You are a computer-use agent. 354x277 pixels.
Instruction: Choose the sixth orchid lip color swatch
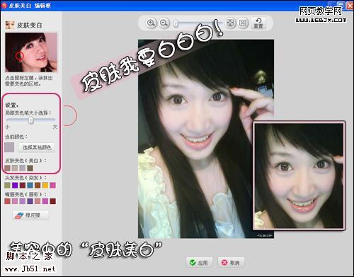point(45,201)
